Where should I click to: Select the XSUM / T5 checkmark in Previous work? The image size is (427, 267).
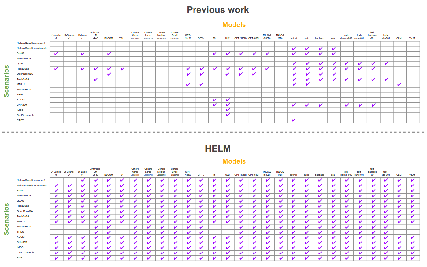[215, 100]
